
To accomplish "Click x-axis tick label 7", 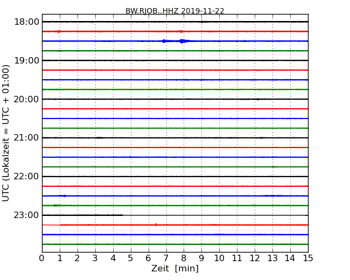I will click(166, 258).
